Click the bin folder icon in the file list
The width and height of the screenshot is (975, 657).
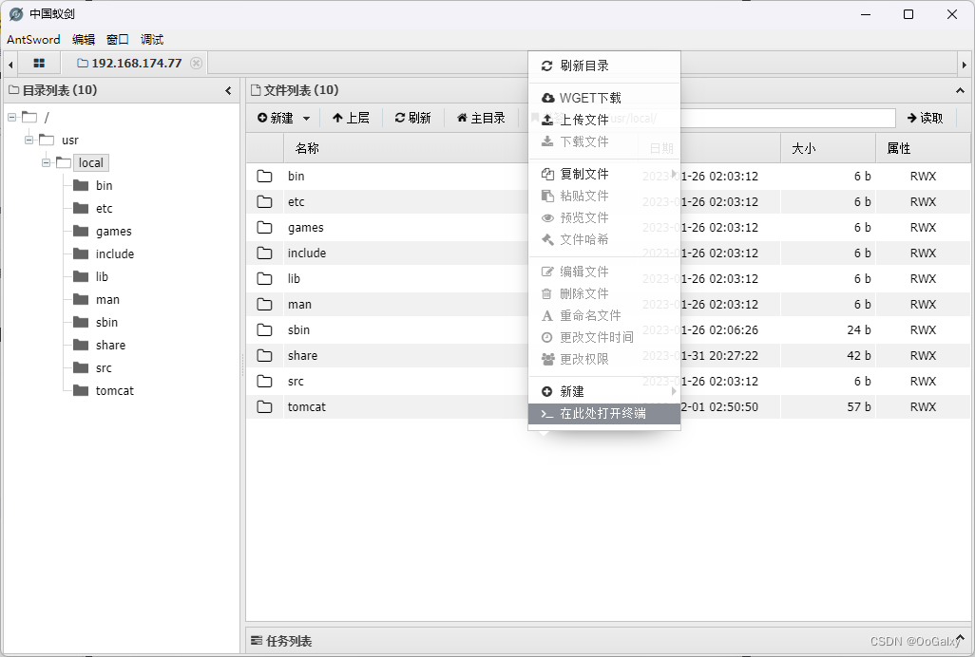point(265,177)
